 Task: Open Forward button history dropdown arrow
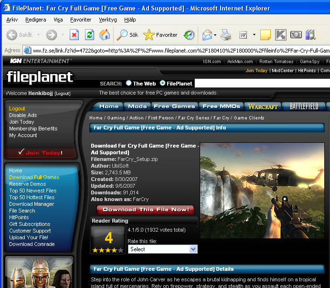(63, 35)
